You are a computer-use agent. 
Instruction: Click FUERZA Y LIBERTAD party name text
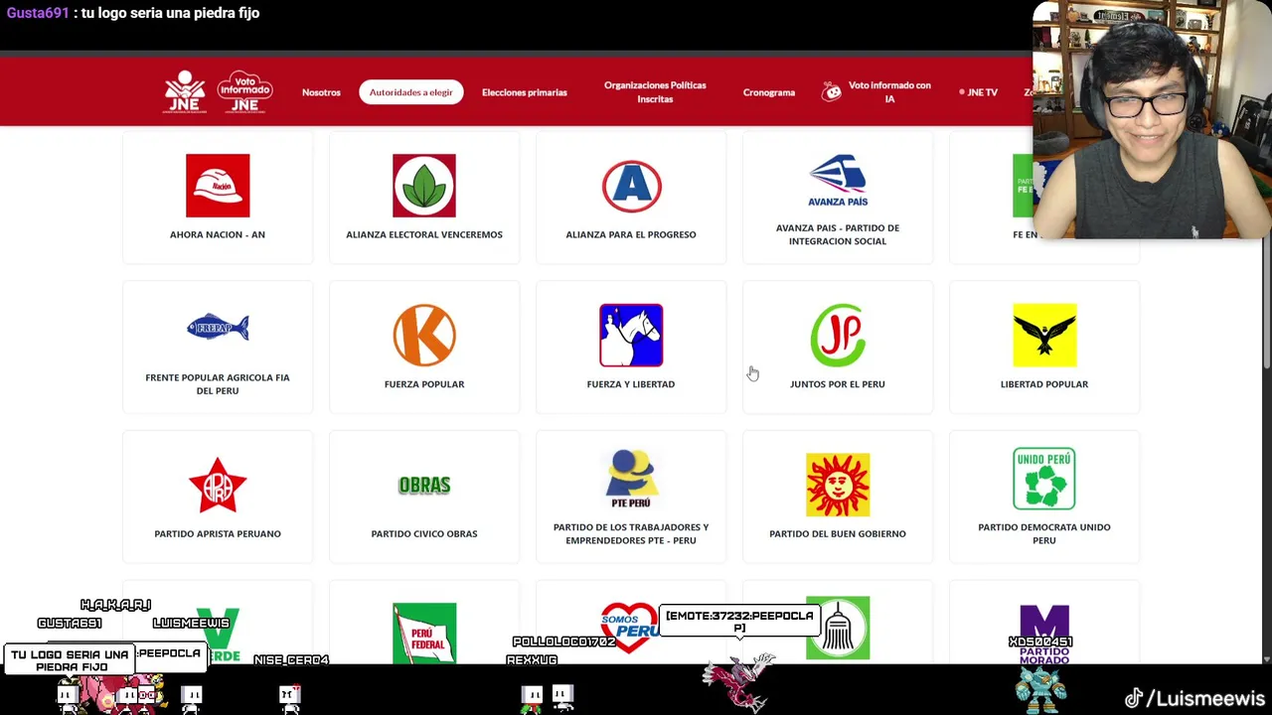pyautogui.click(x=631, y=384)
